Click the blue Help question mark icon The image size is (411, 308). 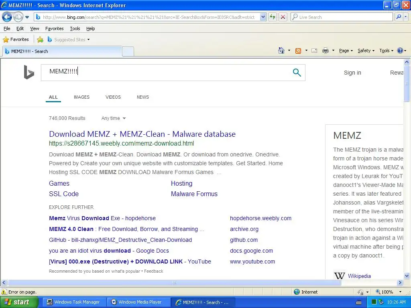[400, 51]
